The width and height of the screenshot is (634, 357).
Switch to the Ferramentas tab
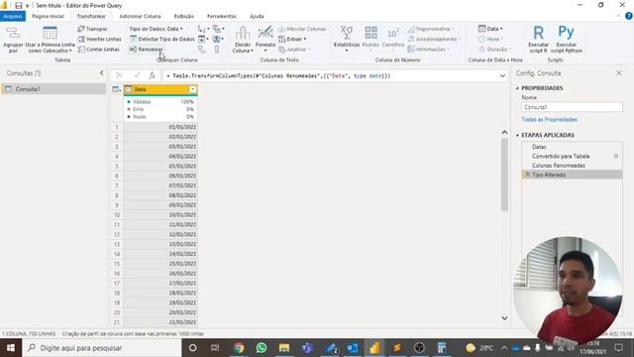point(222,16)
